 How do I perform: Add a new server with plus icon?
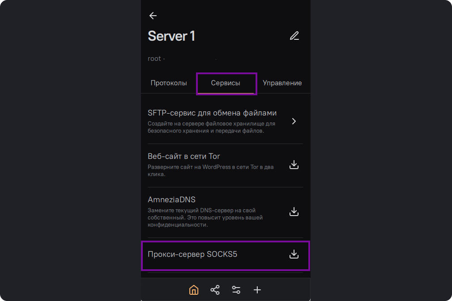pos(257,290)
